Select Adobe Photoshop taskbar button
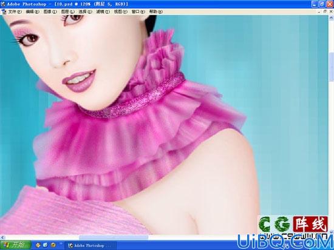Image resolution: width=334 pixels, height=250 pixels. tap(91, 246)
